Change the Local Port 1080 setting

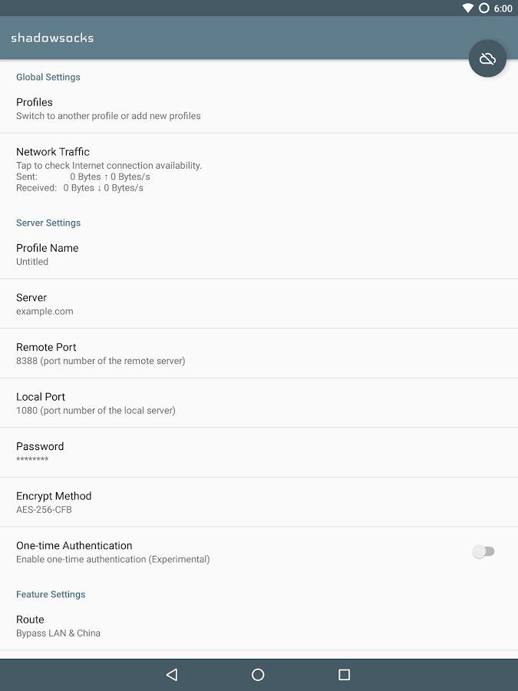pos(259,403)
